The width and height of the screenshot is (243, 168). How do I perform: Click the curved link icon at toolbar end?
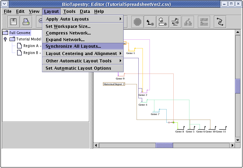tap(220, 22)
